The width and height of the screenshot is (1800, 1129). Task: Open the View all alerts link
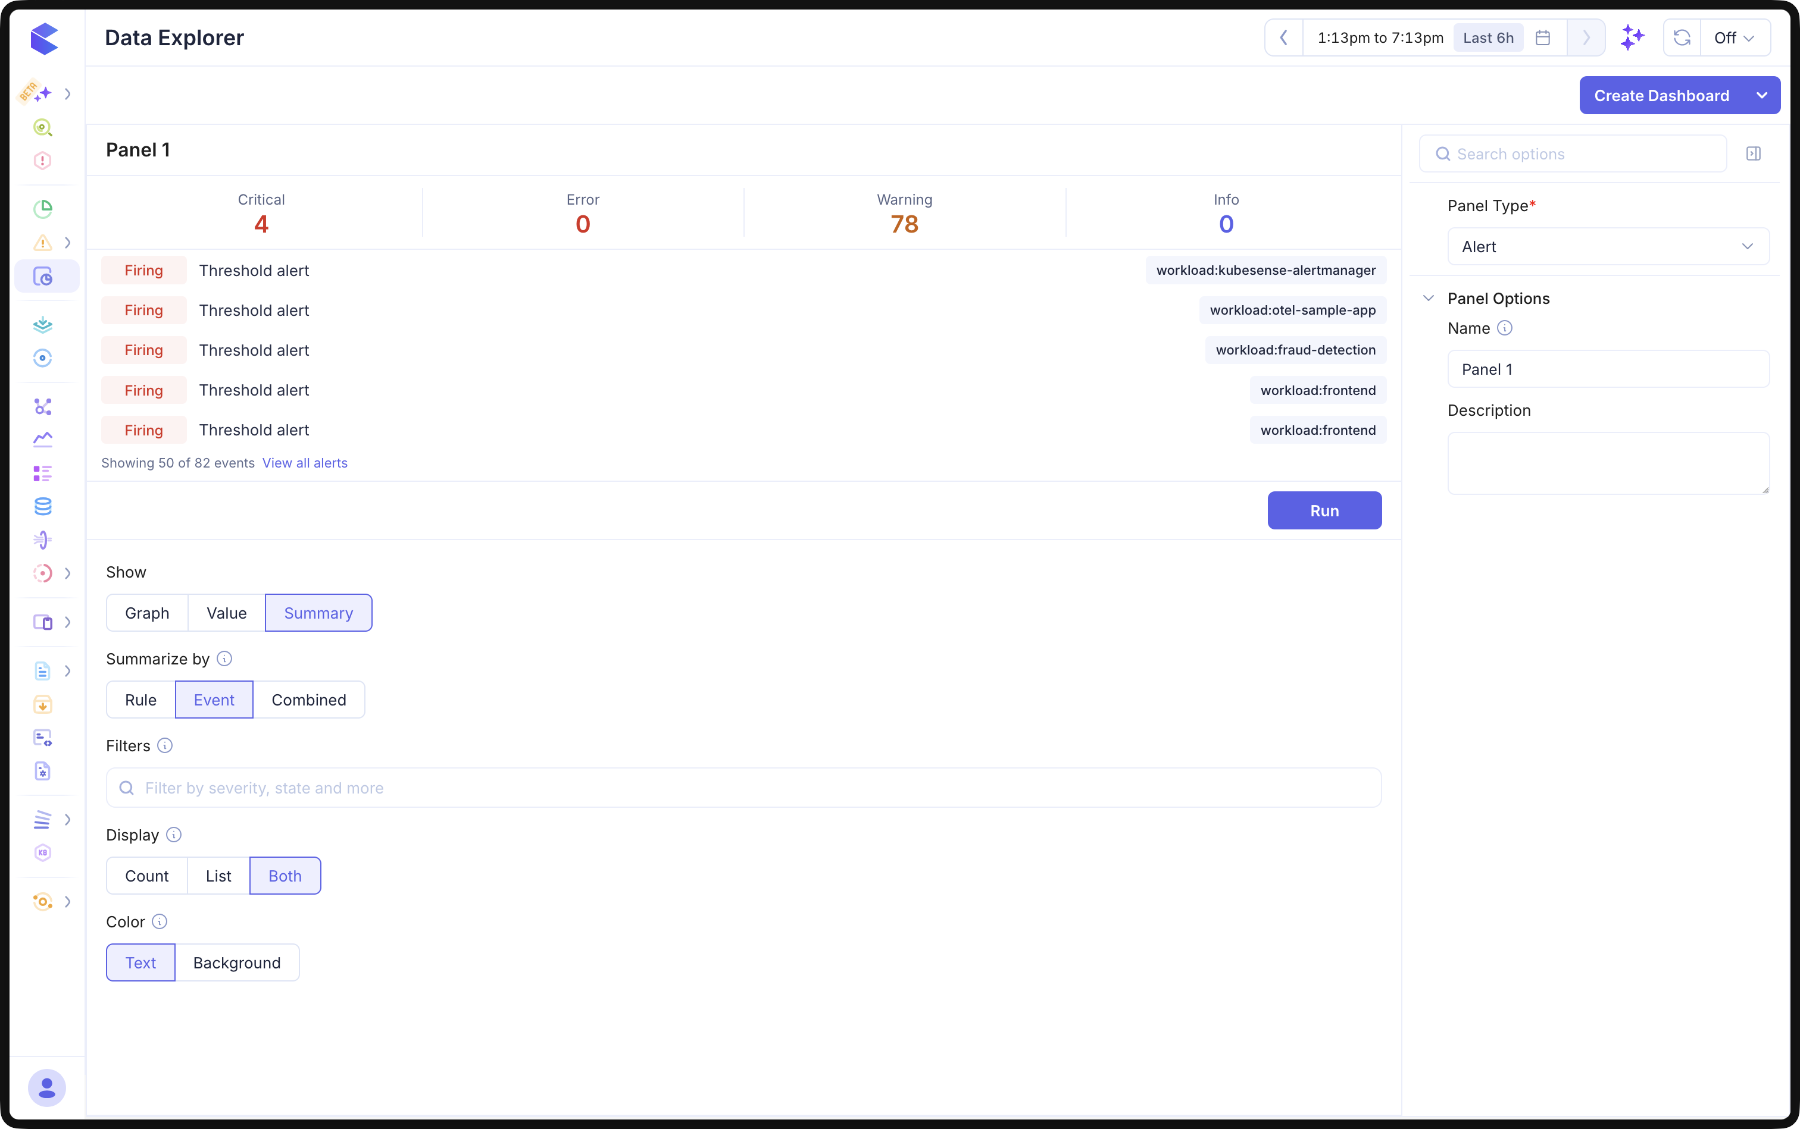(305, 463)
